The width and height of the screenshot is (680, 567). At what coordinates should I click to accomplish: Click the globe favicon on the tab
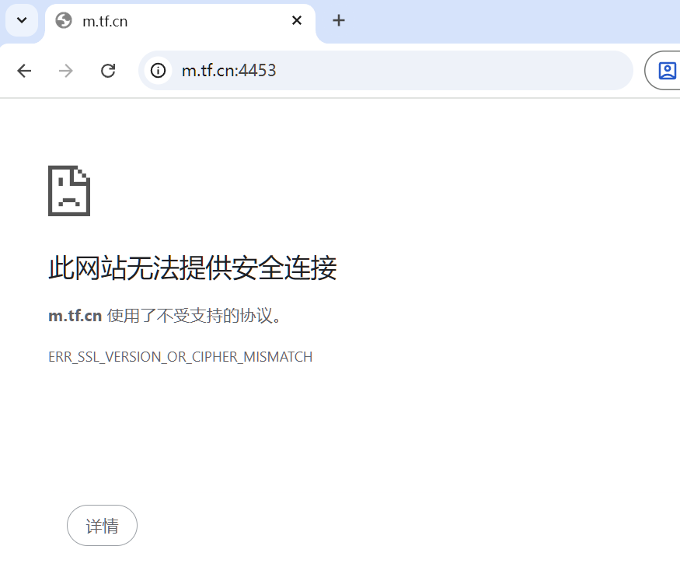click(64, 21)
